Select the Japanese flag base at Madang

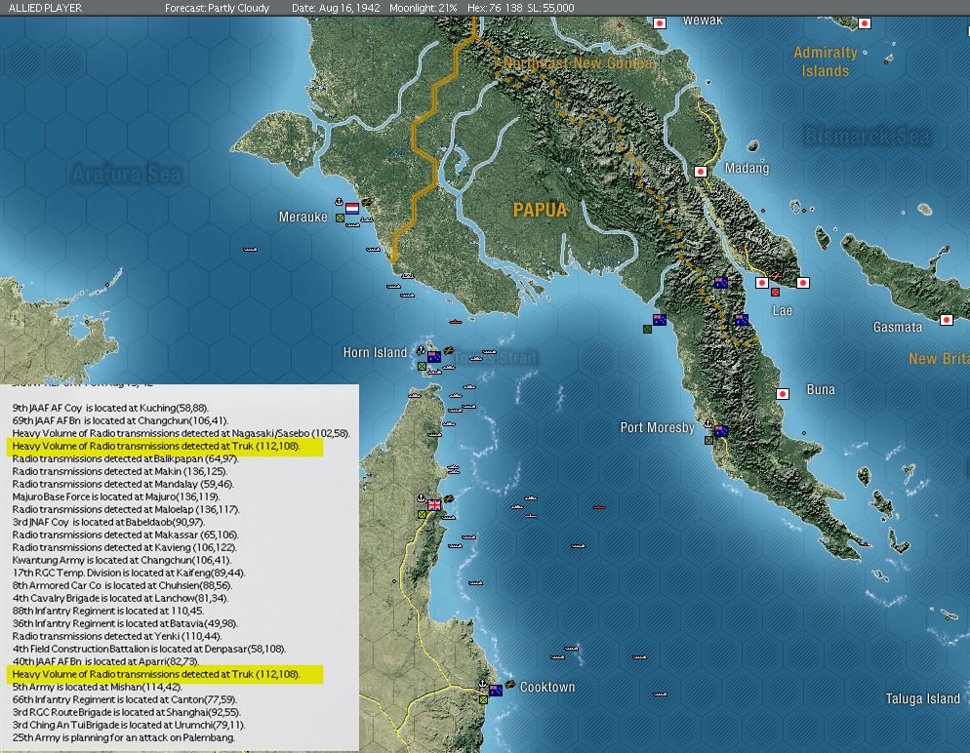(701, 172)
